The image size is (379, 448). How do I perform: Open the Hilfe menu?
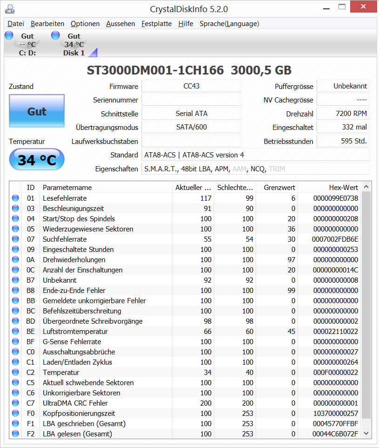point(186,24)
